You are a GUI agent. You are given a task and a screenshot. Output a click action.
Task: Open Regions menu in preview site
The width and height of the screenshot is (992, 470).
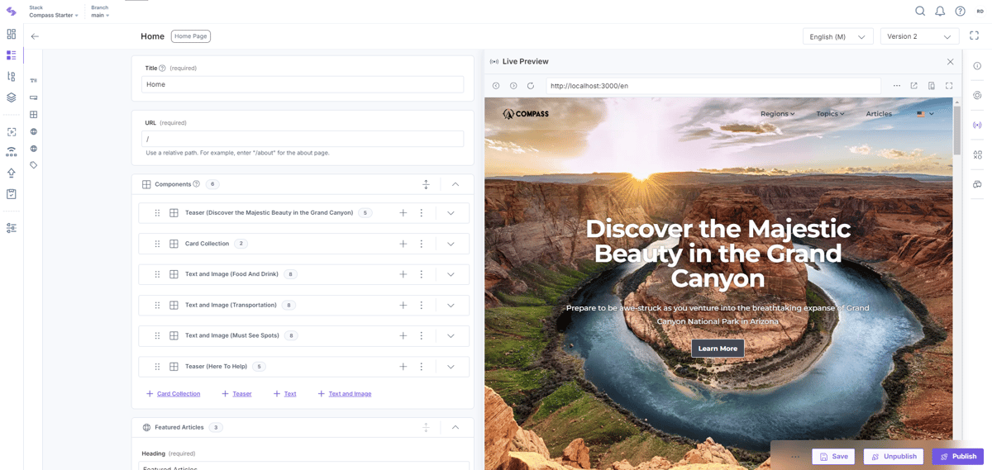pyautogui.click(x=778, y=114)
